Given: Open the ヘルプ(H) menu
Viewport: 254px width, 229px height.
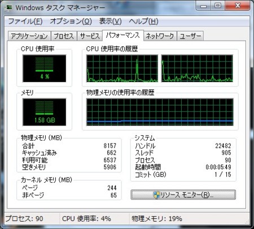Looking at the screenshot, I should point(143,21).
